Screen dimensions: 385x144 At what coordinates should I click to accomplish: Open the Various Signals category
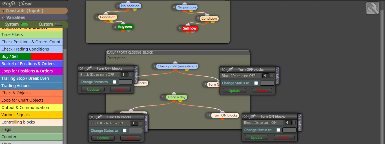tap(31, 115)
